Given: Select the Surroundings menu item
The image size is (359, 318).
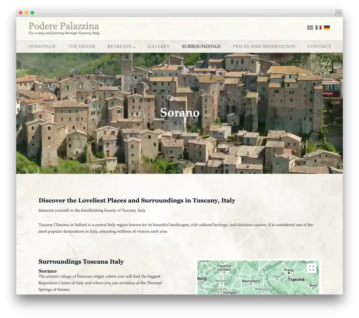Looking at the screenshot, I should click(201, 46).
